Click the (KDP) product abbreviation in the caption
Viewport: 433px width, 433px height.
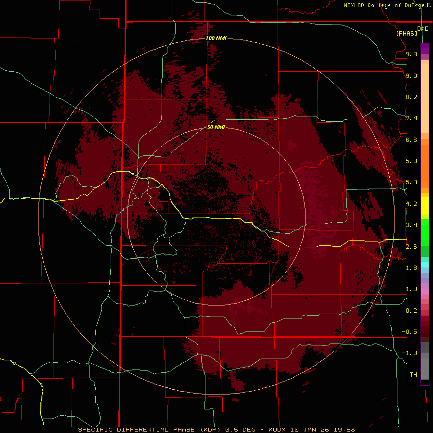click(x=210, y=430)
